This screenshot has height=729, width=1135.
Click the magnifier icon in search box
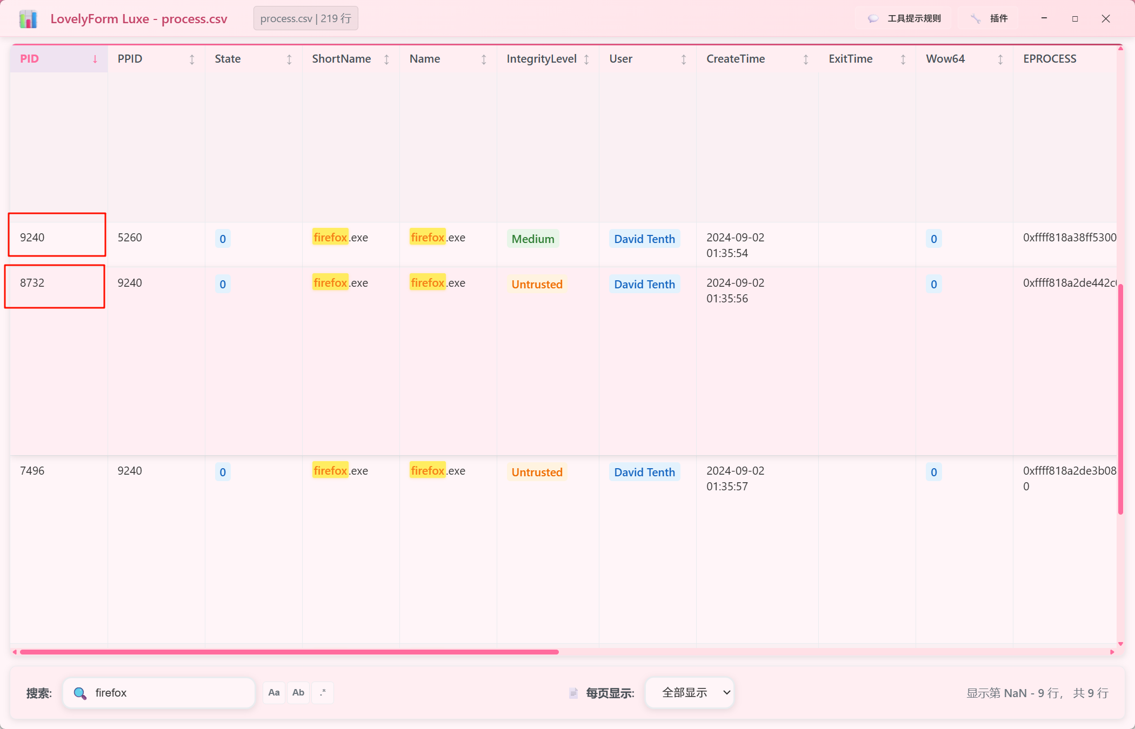(x=80, y=693)
